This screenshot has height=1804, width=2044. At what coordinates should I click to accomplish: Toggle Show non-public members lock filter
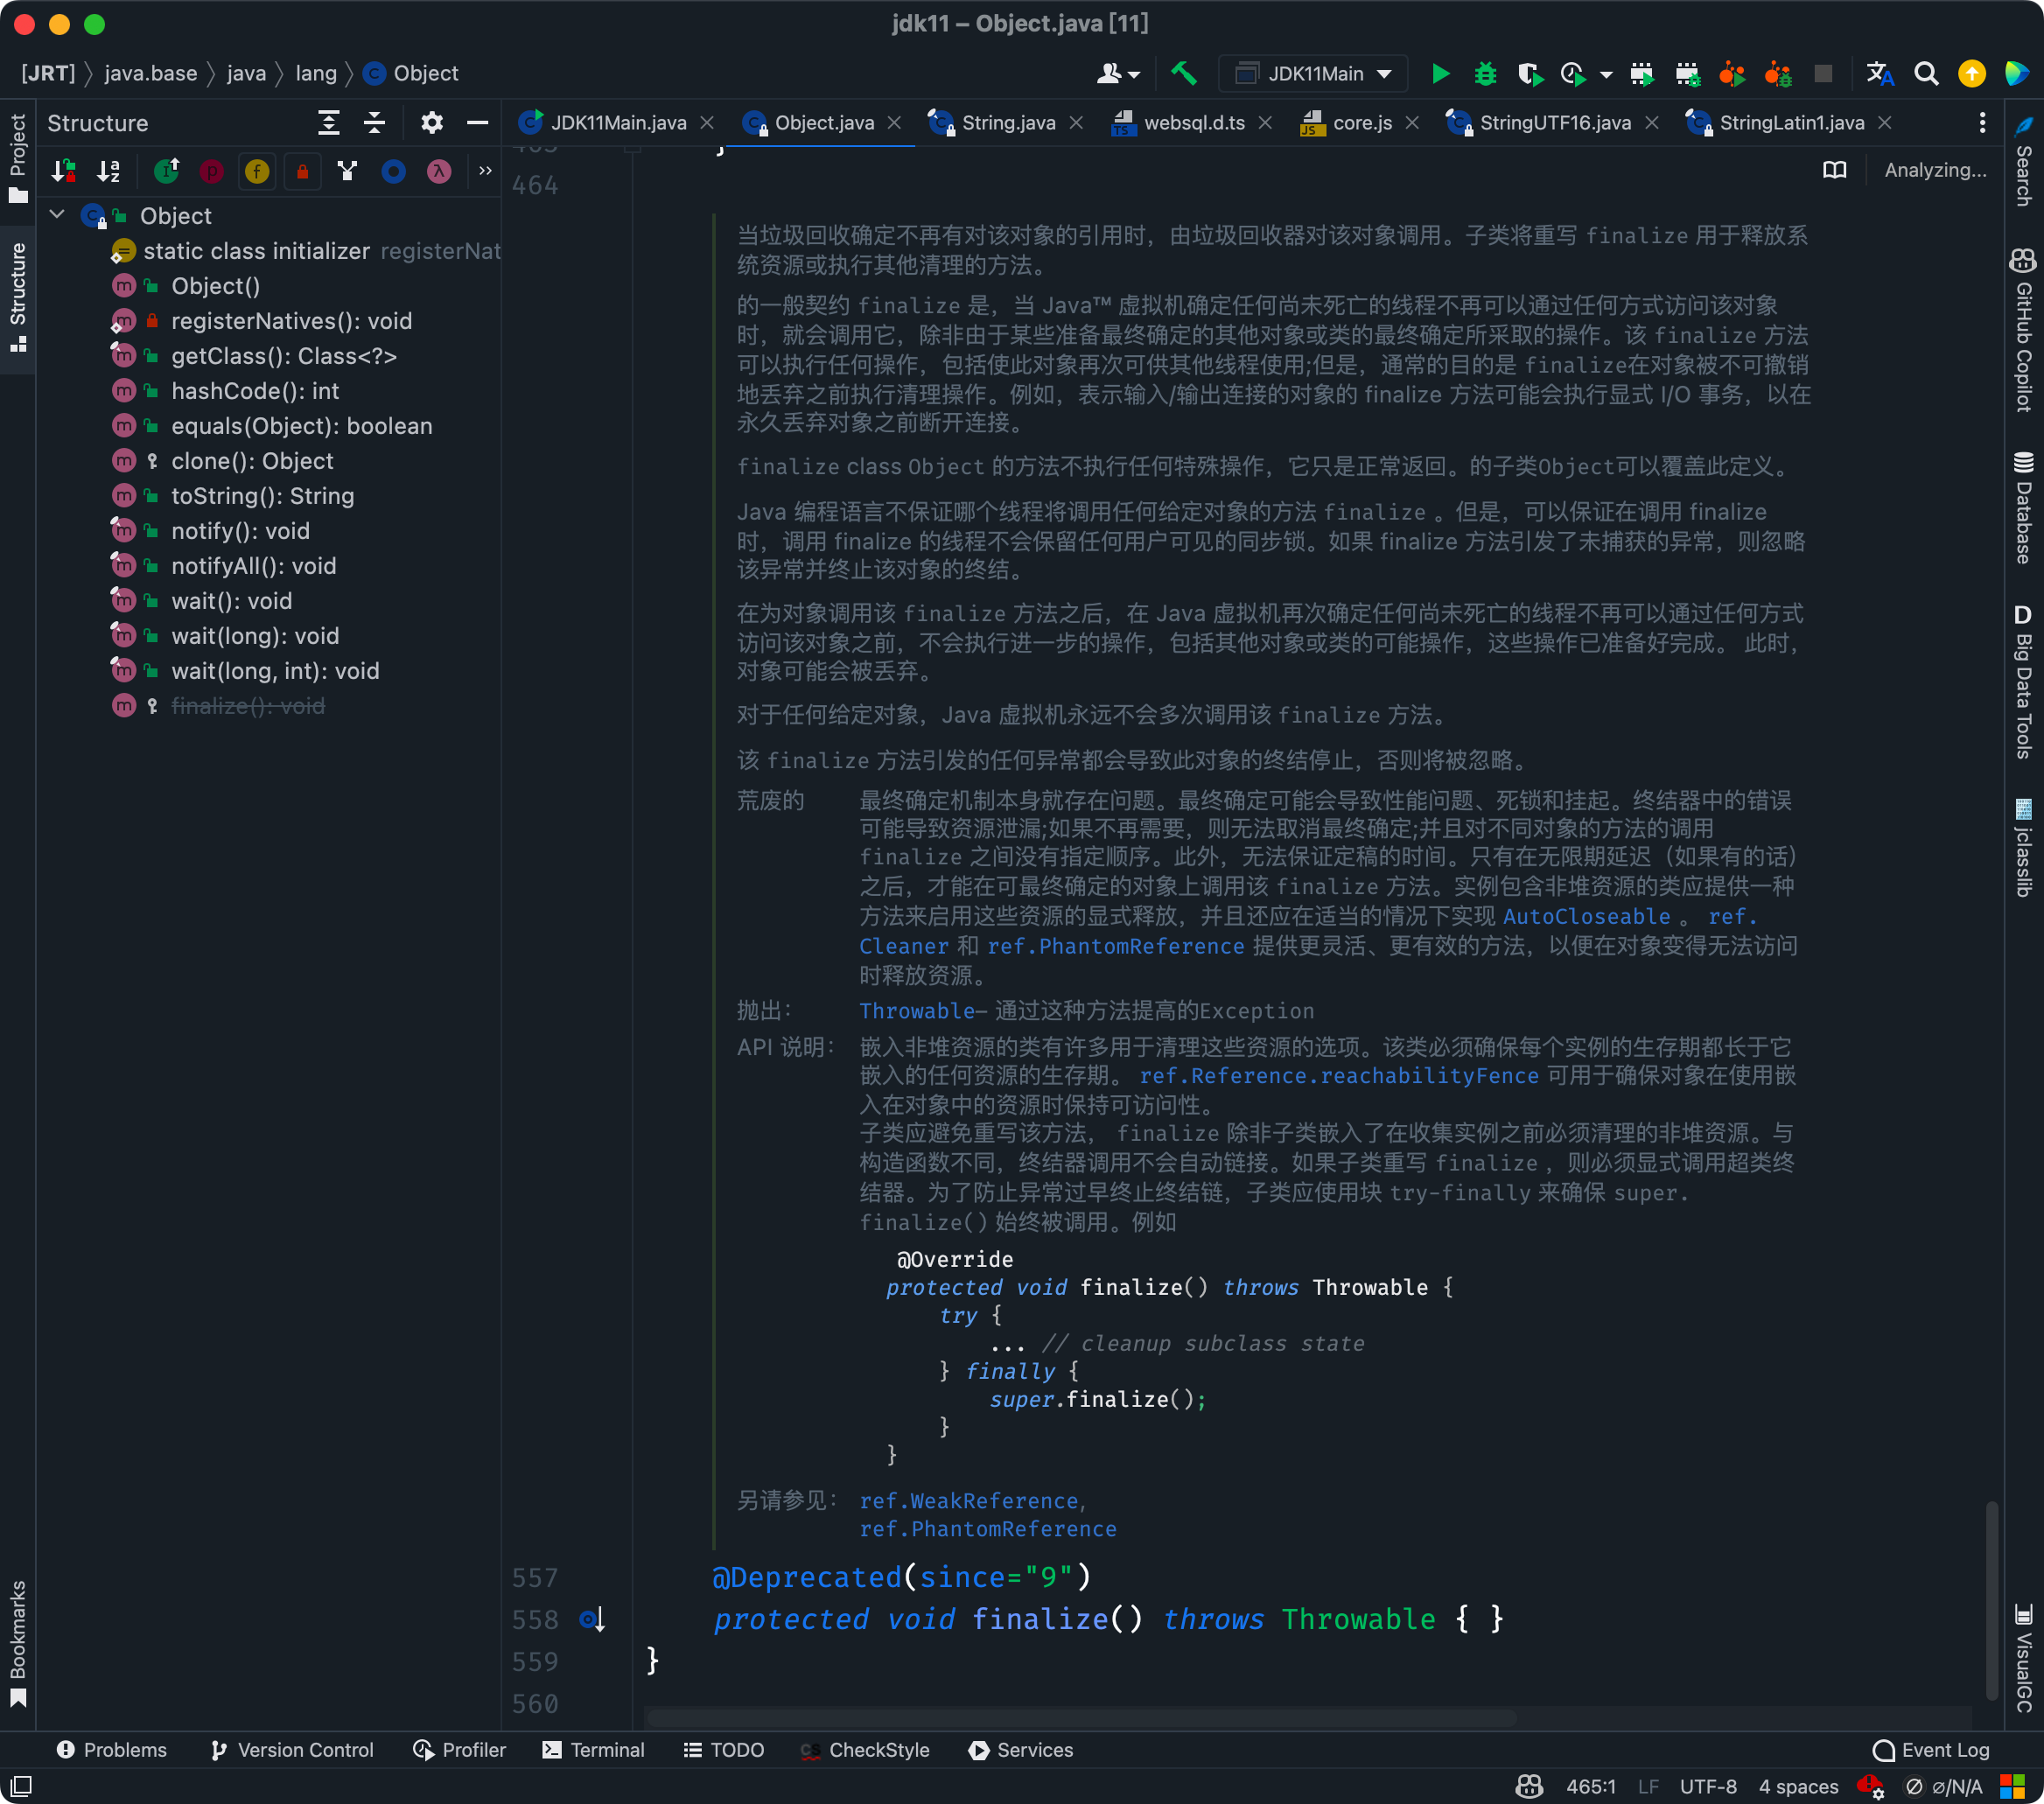coord(302,172)
